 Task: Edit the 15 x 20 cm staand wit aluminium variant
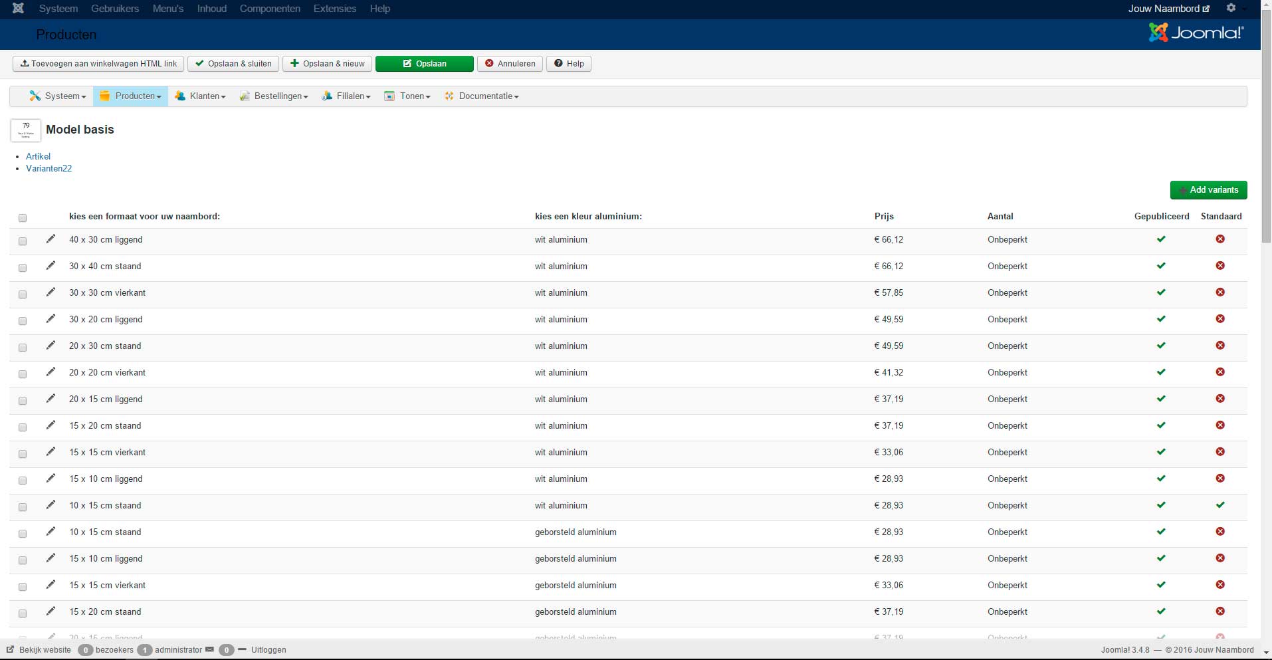pyautogui.click(x=51, y=425)
